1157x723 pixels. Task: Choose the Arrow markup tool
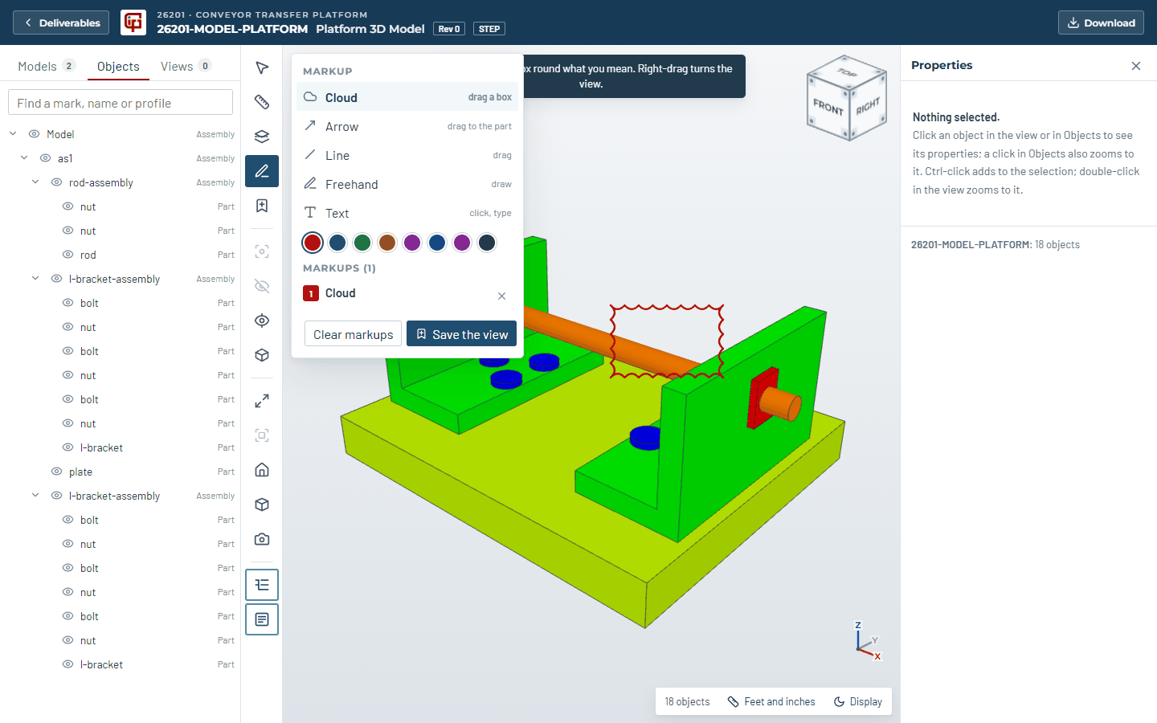(x=407, y=126)
